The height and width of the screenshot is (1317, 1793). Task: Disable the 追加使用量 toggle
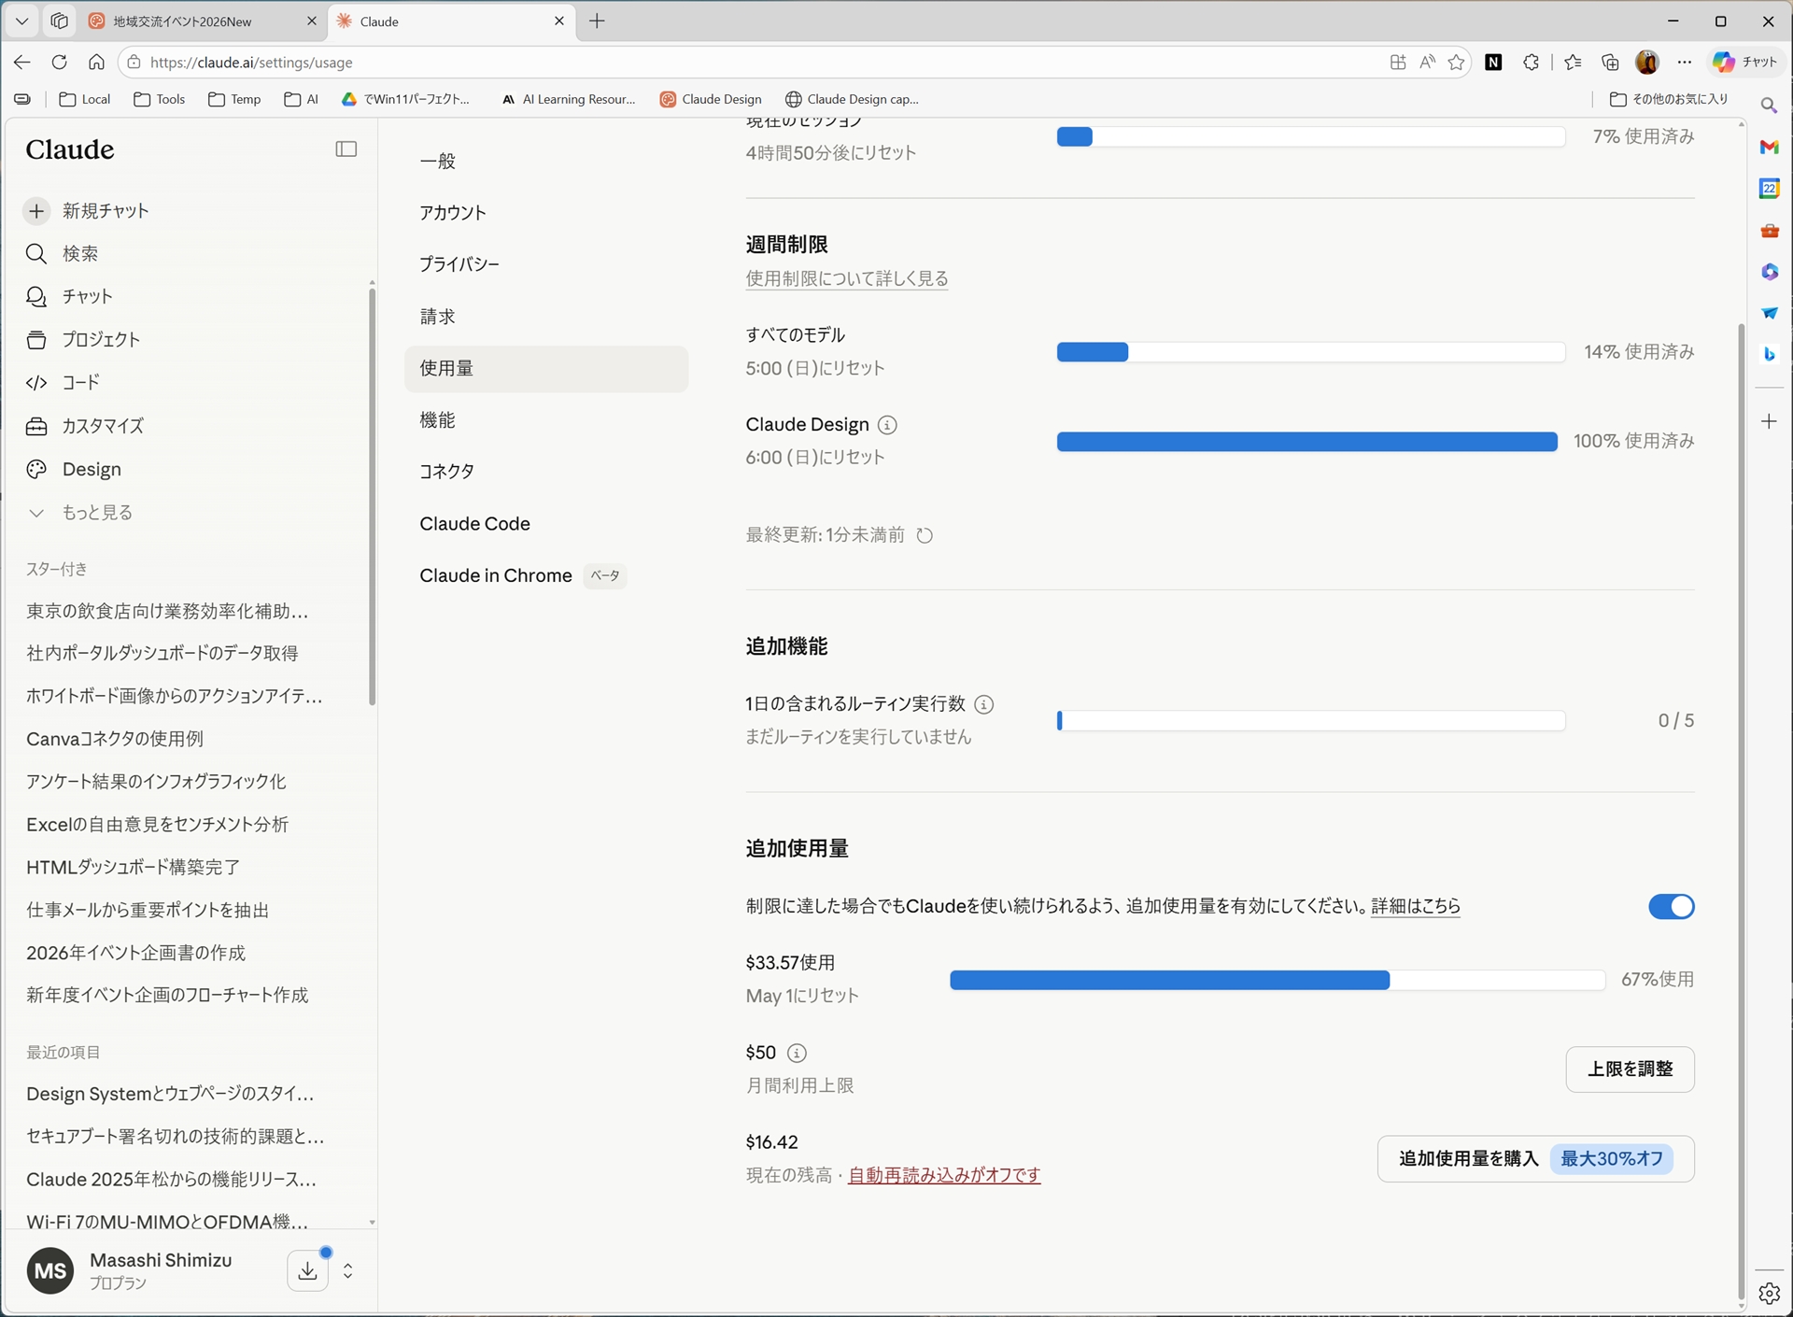1670,906
